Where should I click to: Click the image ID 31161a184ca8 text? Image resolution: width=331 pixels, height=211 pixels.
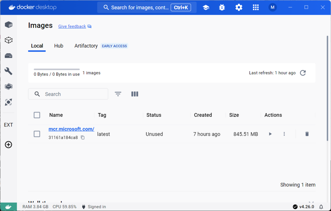click(x=63, y=137)
